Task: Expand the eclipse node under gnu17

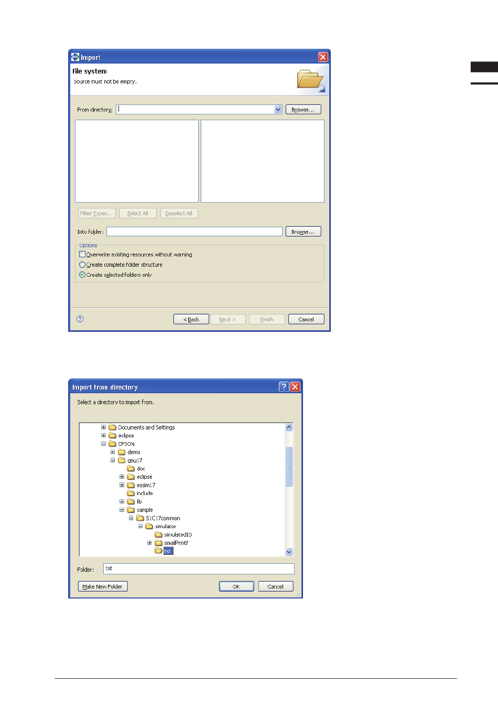Action: [x=122, y=477]
